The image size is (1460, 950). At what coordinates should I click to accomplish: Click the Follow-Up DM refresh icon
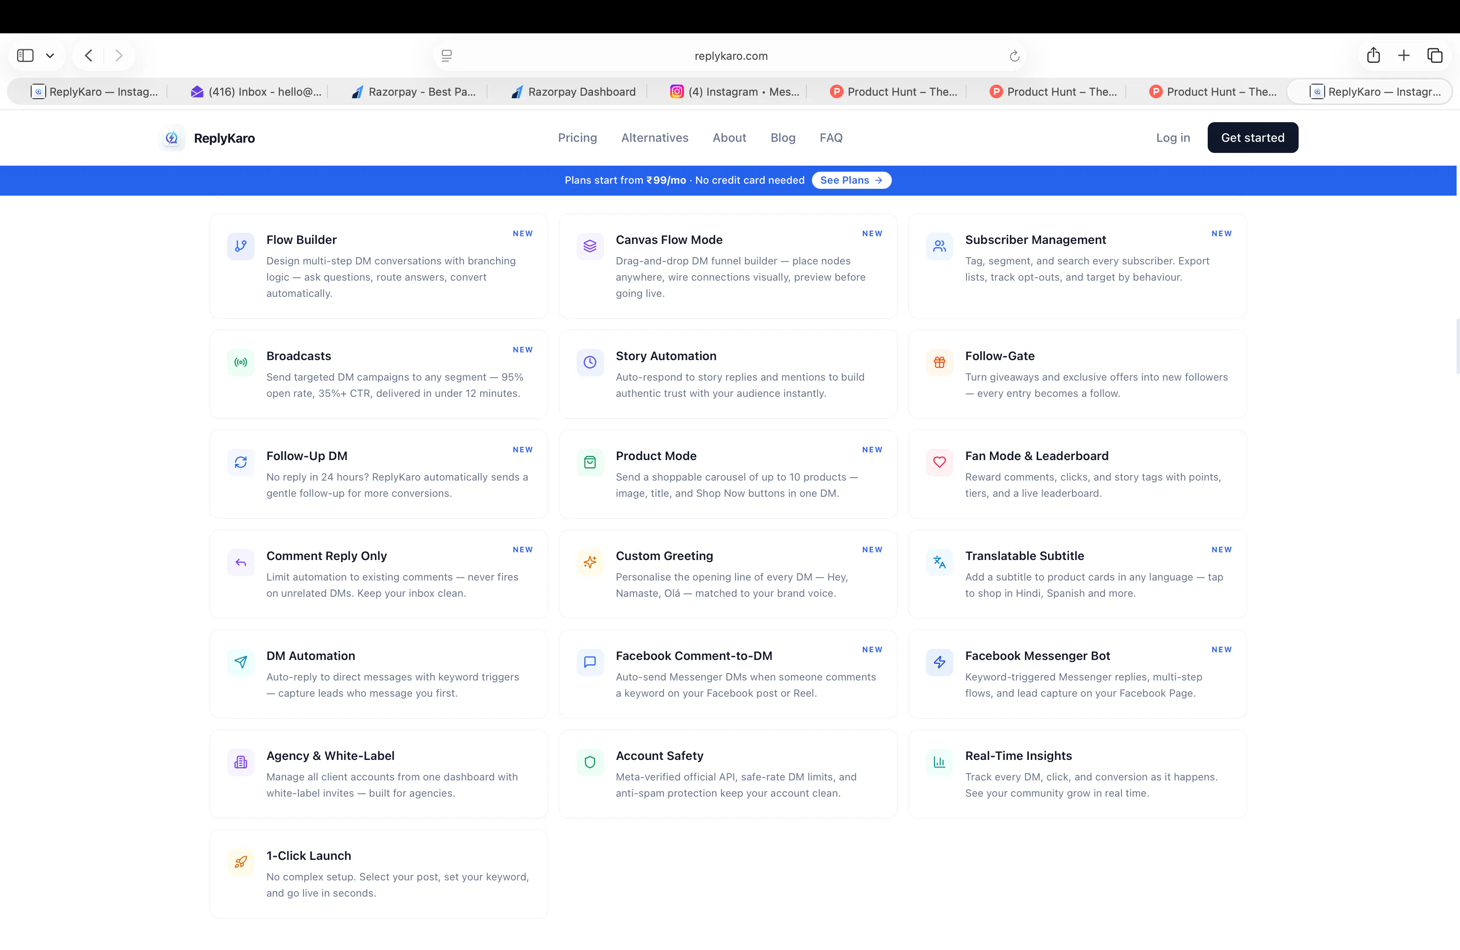[x=240, y=462]
